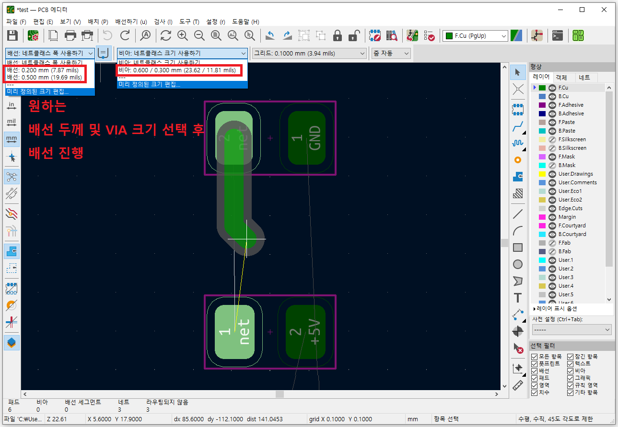Screen dimensions: 618x427
Task: Select the arrow selection tool
Action: click(518, 72)
